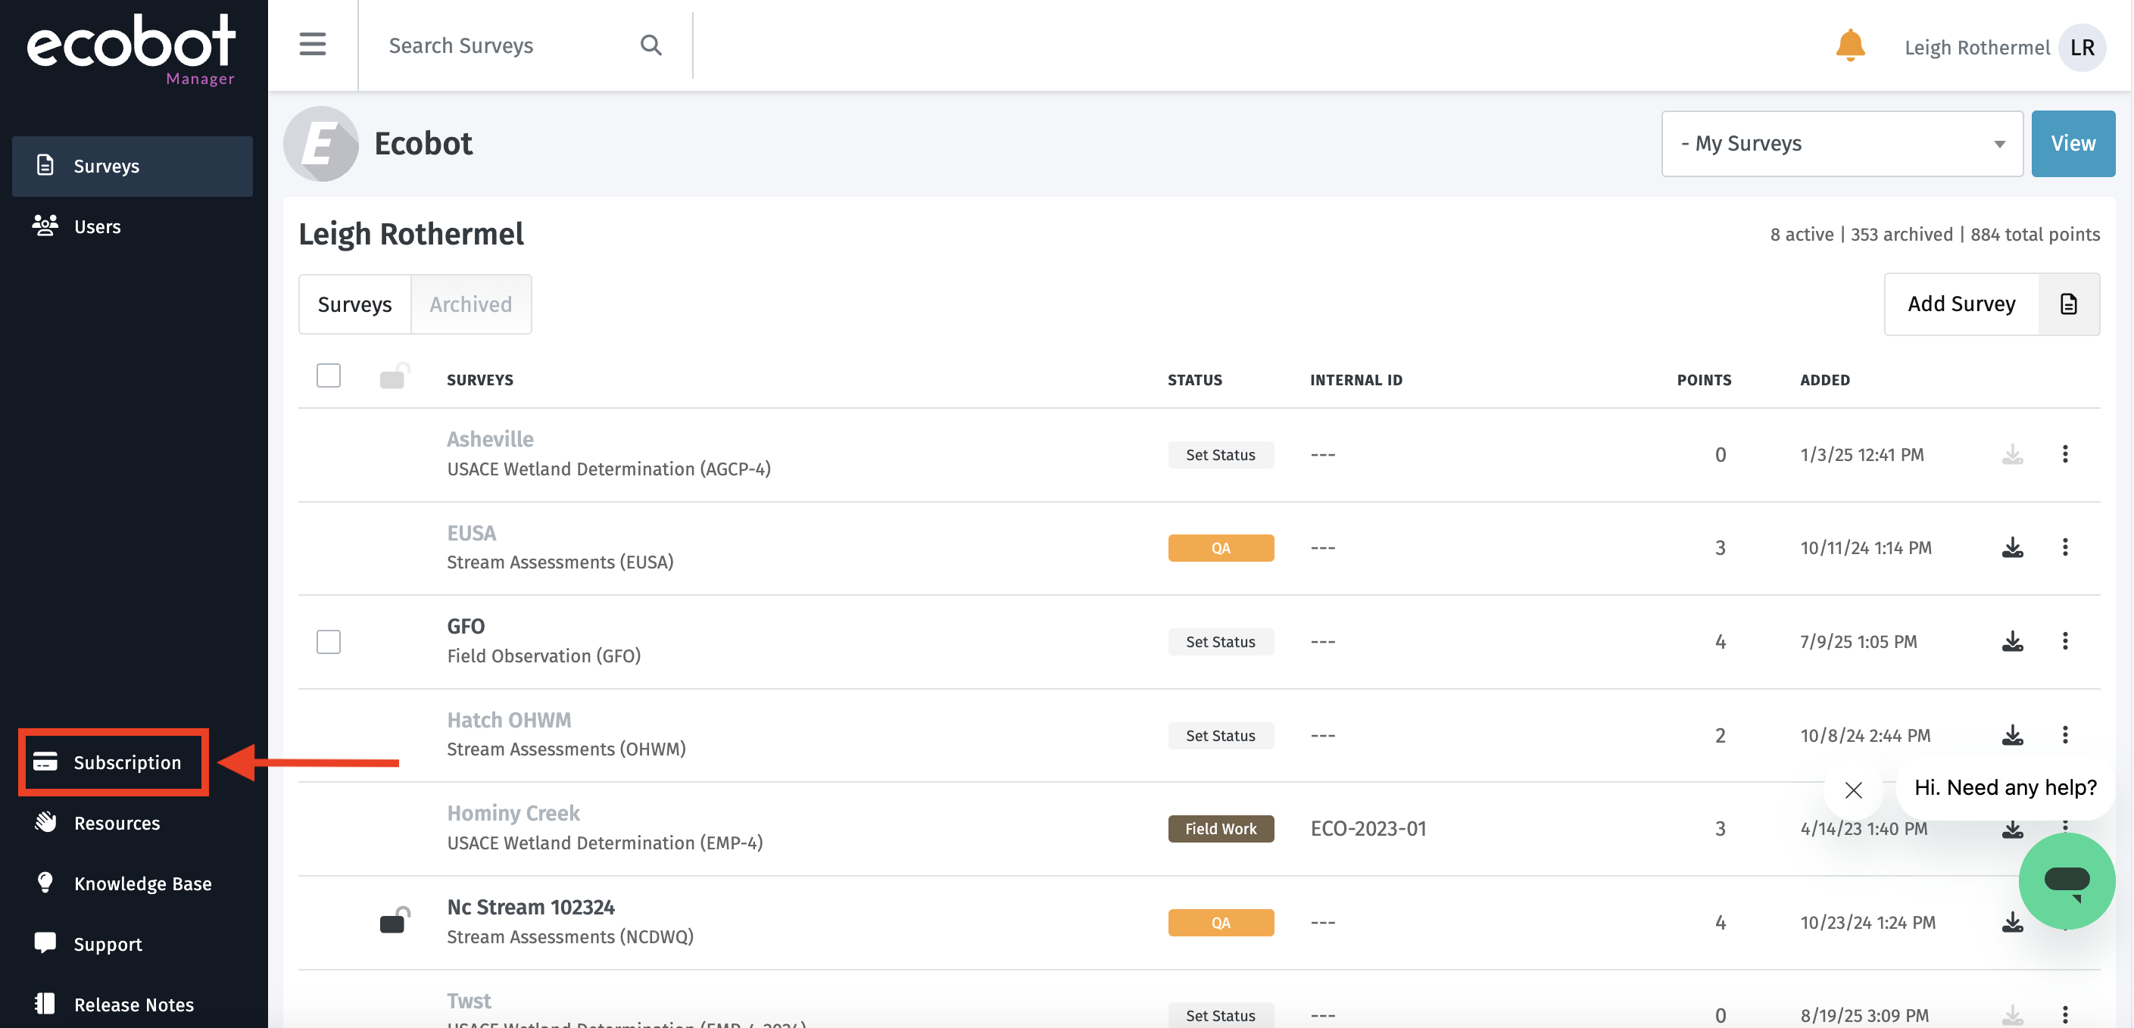Click the orange QA status badge for EUSA
Screen dimensions: 2134x1028
click(x=1219, y=547)
